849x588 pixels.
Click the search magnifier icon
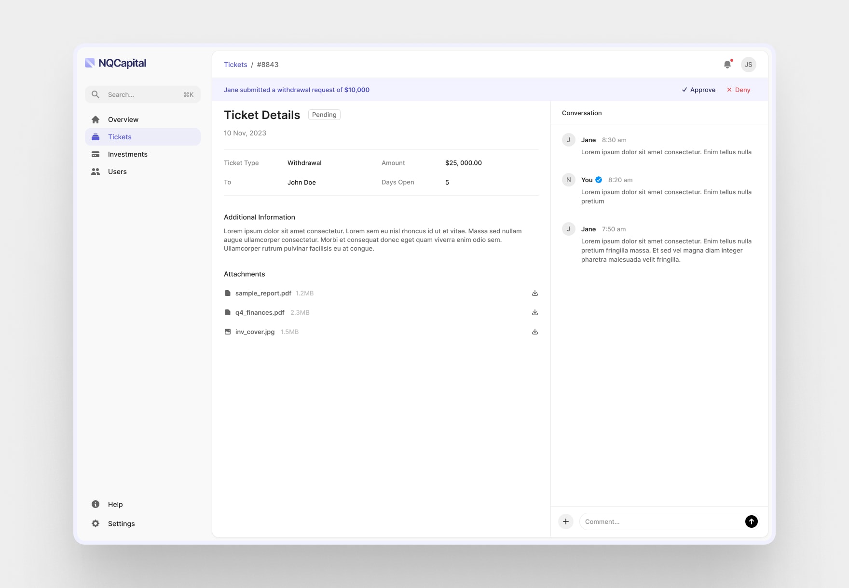[96, 94]
